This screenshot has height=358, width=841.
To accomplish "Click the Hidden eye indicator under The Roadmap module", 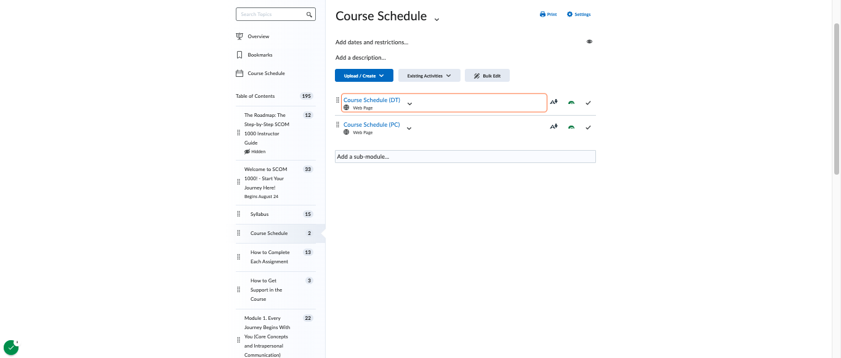I will click(247, 151).
